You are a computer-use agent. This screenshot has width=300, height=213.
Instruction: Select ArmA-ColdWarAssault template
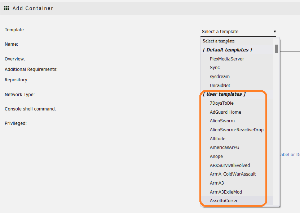237,174
